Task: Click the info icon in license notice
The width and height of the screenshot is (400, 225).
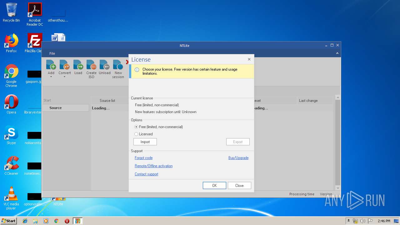Action: (137, 70)
